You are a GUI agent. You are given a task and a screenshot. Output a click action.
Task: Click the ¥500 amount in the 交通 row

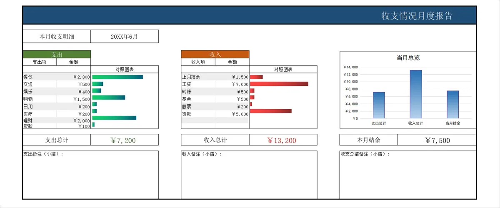pos(84,84)
